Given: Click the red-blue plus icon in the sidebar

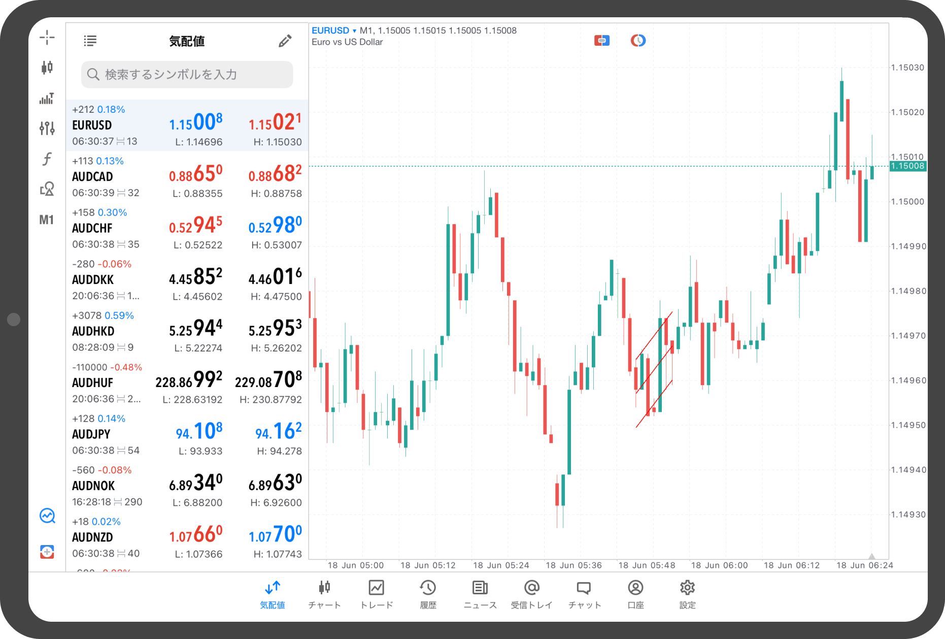Looking at the screenshot, I should pyautogui.click(x=47, y=552).
